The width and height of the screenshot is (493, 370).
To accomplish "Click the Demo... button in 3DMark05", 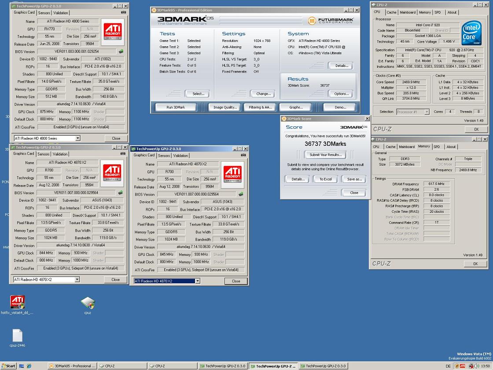I will pos(340,107).
